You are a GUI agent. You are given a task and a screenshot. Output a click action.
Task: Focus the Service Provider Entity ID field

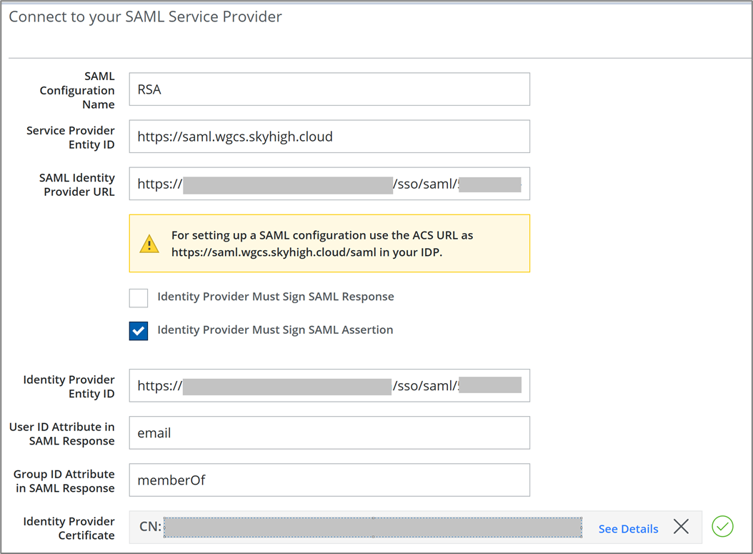tap(329, 137)
